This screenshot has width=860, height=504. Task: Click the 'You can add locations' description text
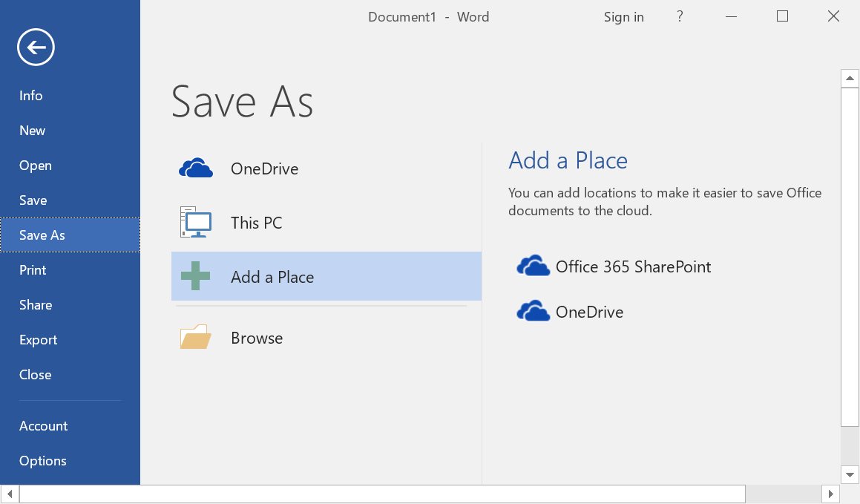point(665,202)
